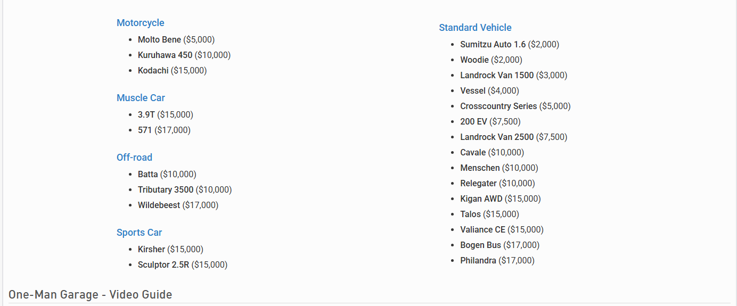Open the Muscle Car category link
Screen dimensions: 737x306
click(141, 98)
